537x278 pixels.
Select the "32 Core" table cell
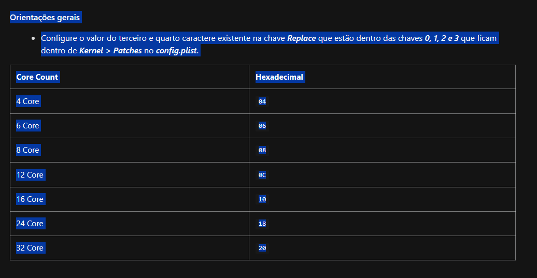[30, 248]
